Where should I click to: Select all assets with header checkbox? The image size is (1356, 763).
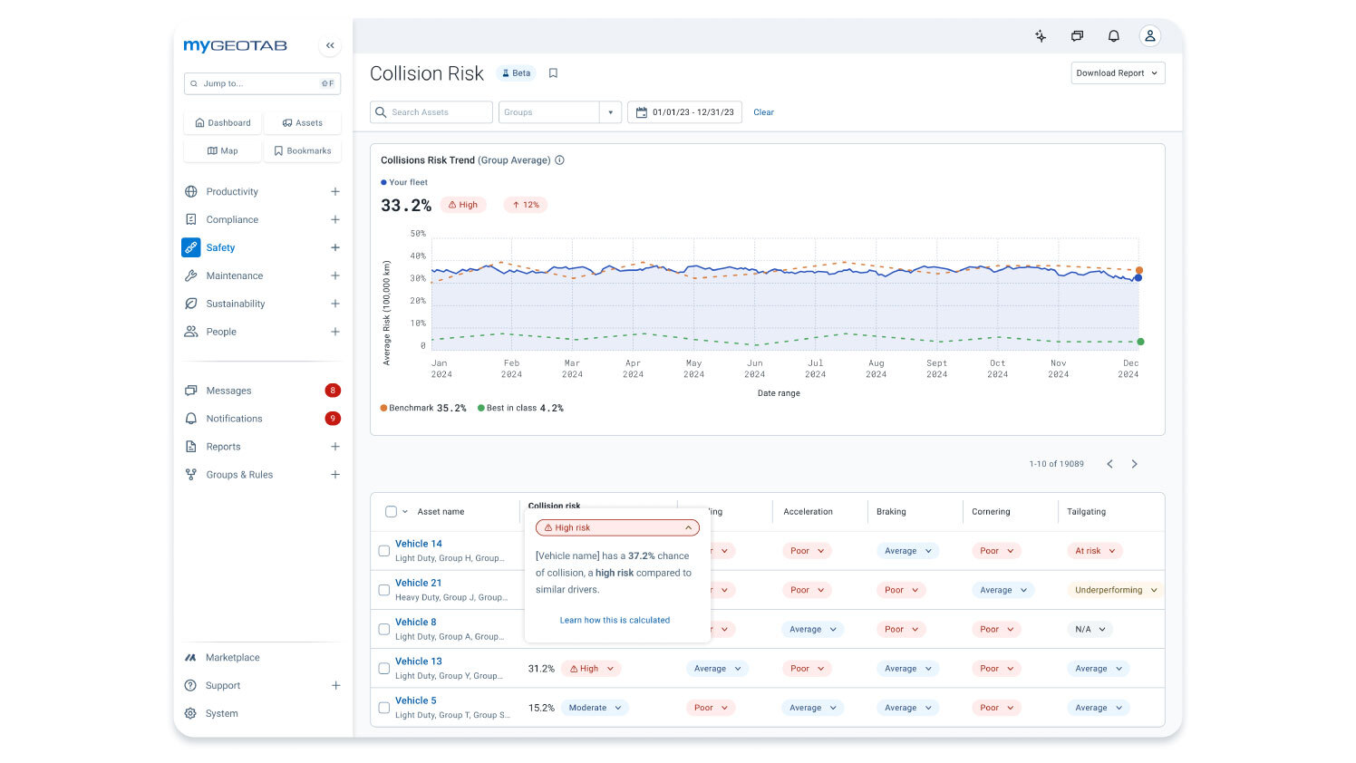point(391,512)
